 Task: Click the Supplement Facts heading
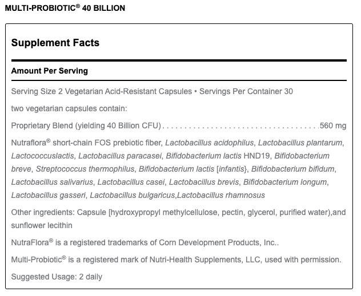pyautogui.click(x=55, y=43)
